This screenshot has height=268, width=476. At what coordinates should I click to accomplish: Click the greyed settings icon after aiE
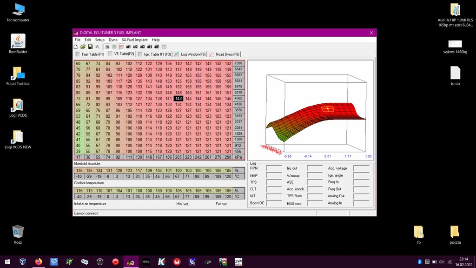pos(164,47)
